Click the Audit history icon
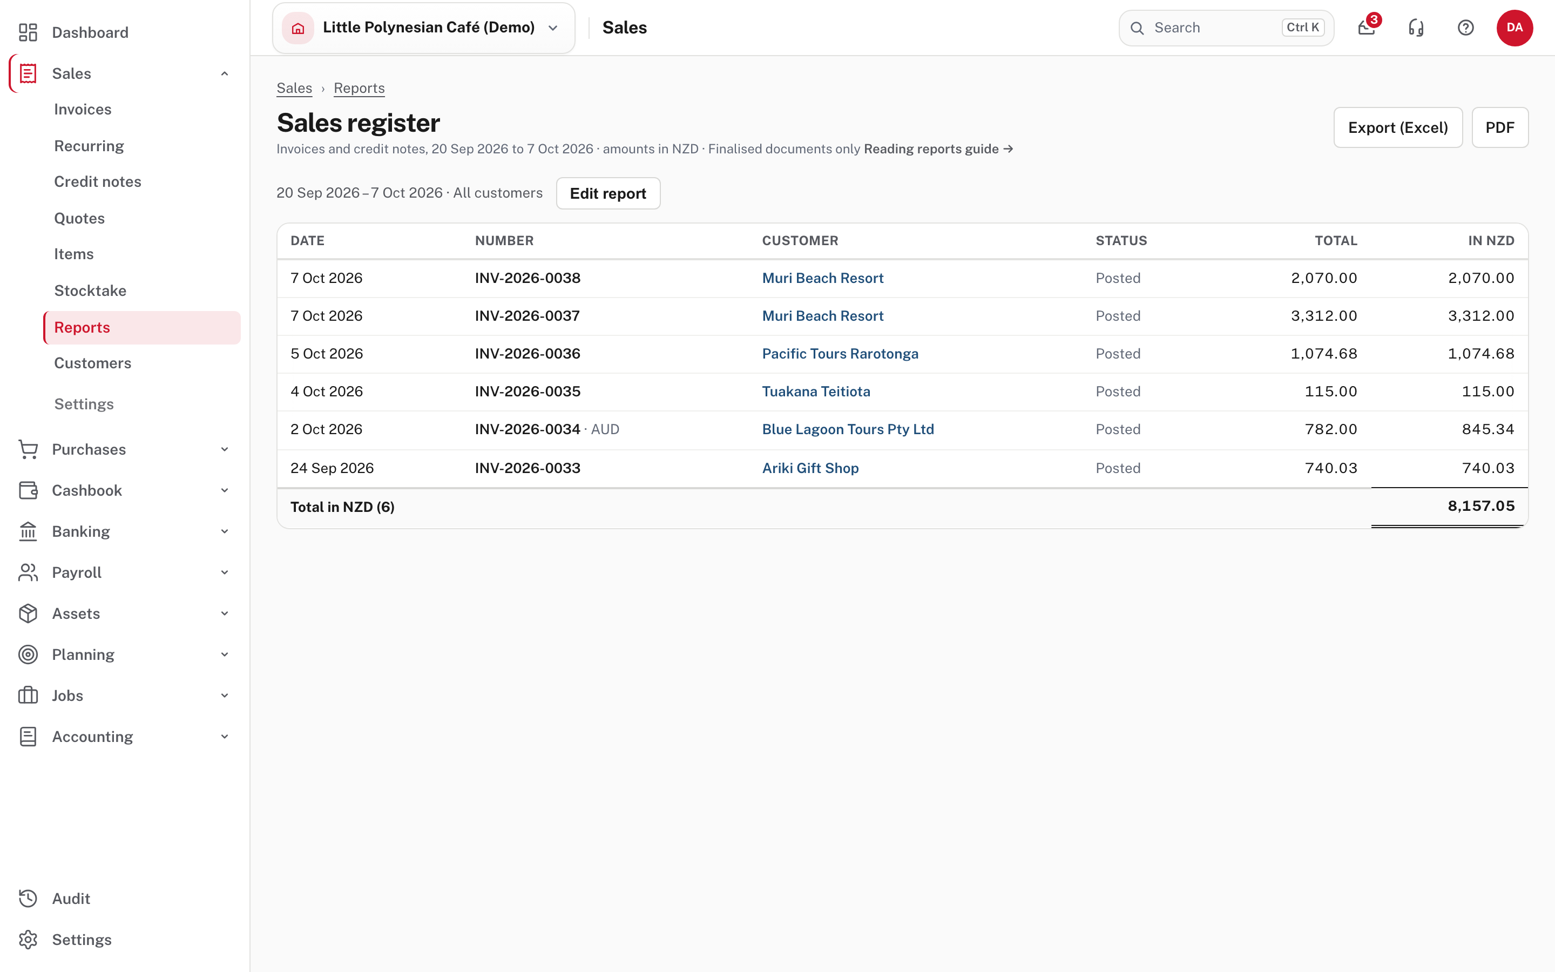Viewport: 1555px width, 972px height. pos(28,899)
